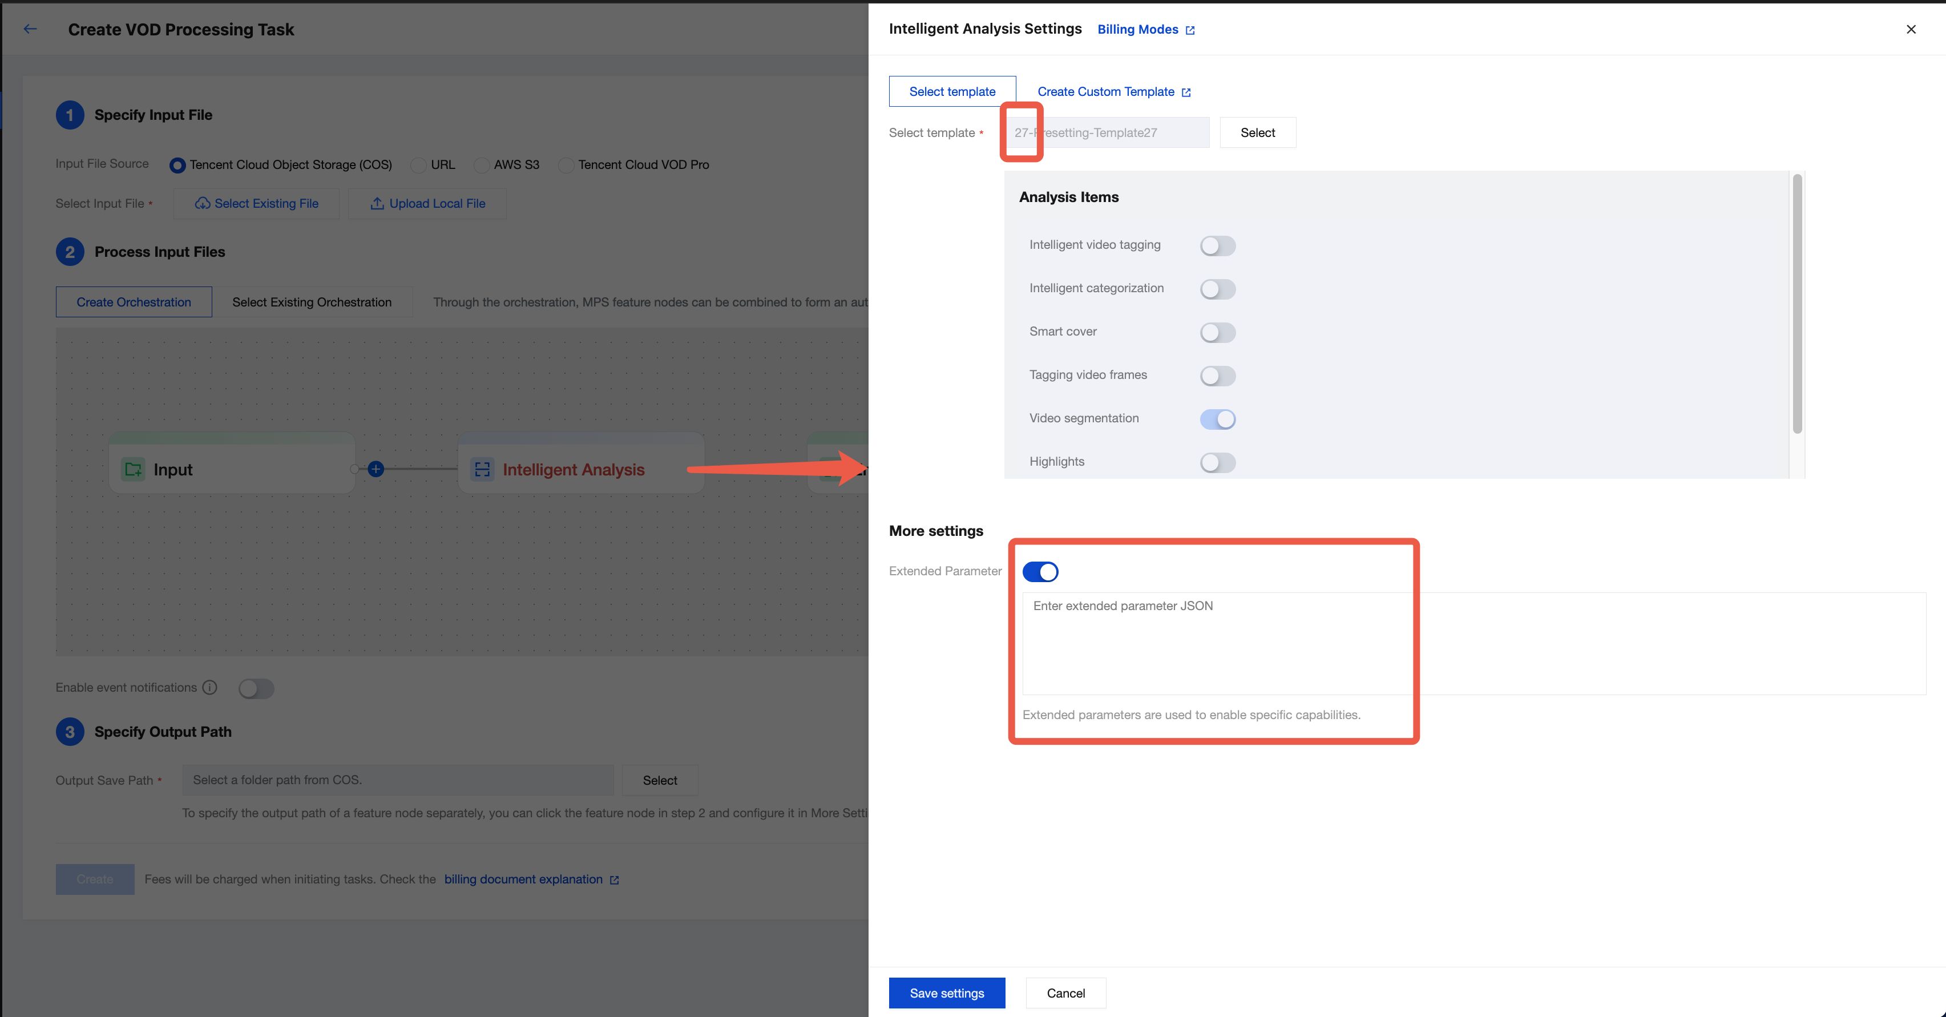The height and width of the screenshot is (1017, 1946).
Task: Click the Input node folder icon
Action: (x=134, y=469)
